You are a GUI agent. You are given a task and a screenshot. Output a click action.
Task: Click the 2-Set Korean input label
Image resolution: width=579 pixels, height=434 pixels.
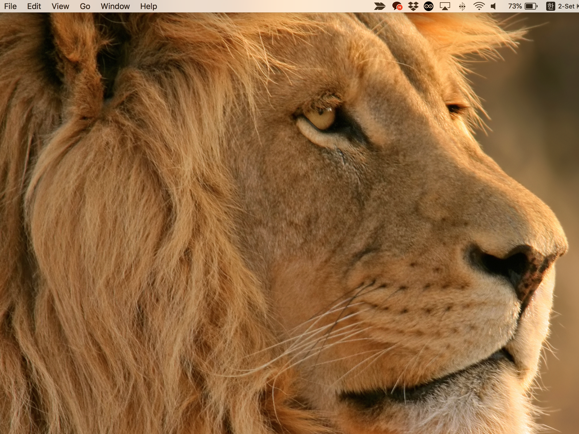pyautogui.click(x=568, y=6)
